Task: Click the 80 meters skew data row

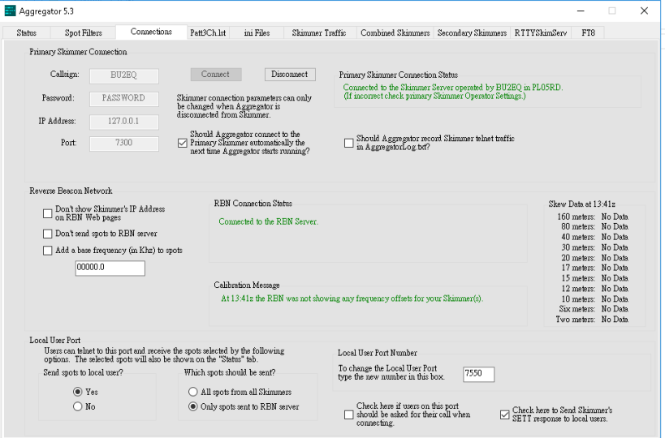Action: [594, 226]
